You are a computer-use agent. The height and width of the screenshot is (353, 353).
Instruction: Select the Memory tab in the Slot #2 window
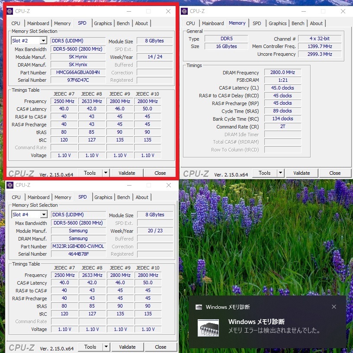tap(62, 23)
